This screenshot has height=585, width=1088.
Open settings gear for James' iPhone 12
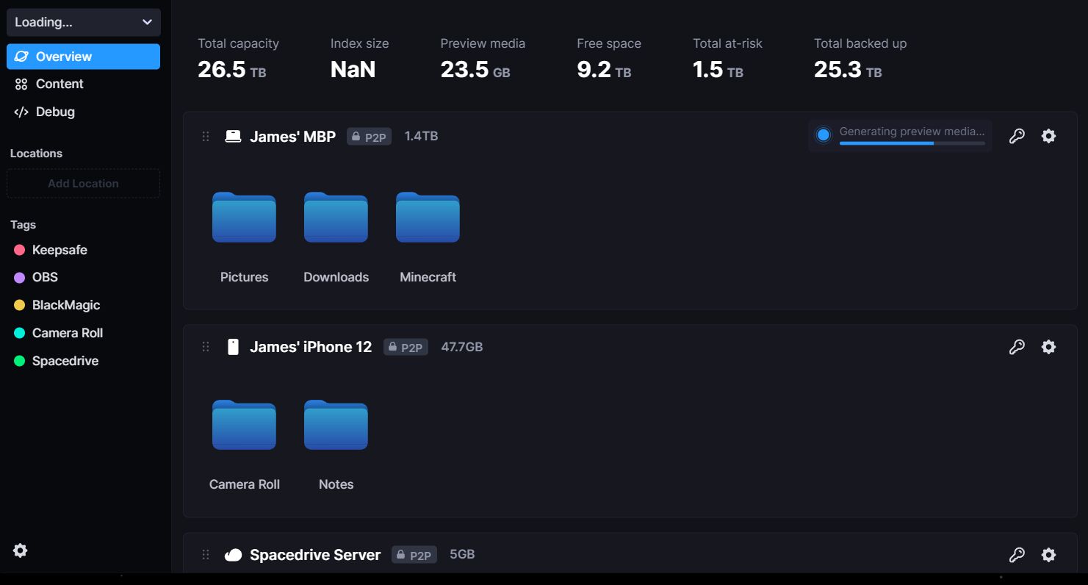click(x=1048, y=347)
